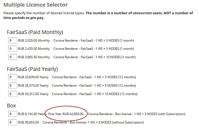Click the Box section heading
This screenshot has width=199, height=129.
[11, 106]
